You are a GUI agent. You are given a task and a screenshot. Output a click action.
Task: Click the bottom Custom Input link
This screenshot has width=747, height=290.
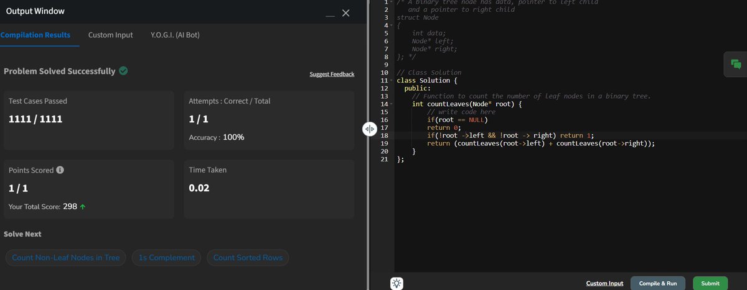tap(604, 283)
